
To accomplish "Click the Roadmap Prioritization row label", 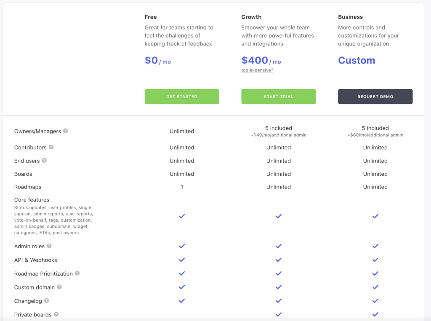I will tap(43, 274).
